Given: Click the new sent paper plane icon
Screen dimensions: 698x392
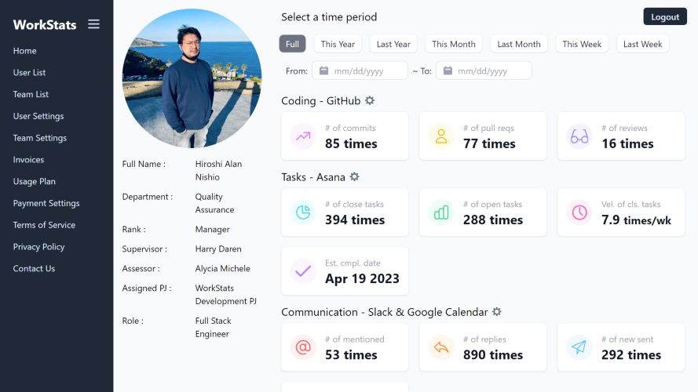Looking at the screenshot, I should coord(579,347).
